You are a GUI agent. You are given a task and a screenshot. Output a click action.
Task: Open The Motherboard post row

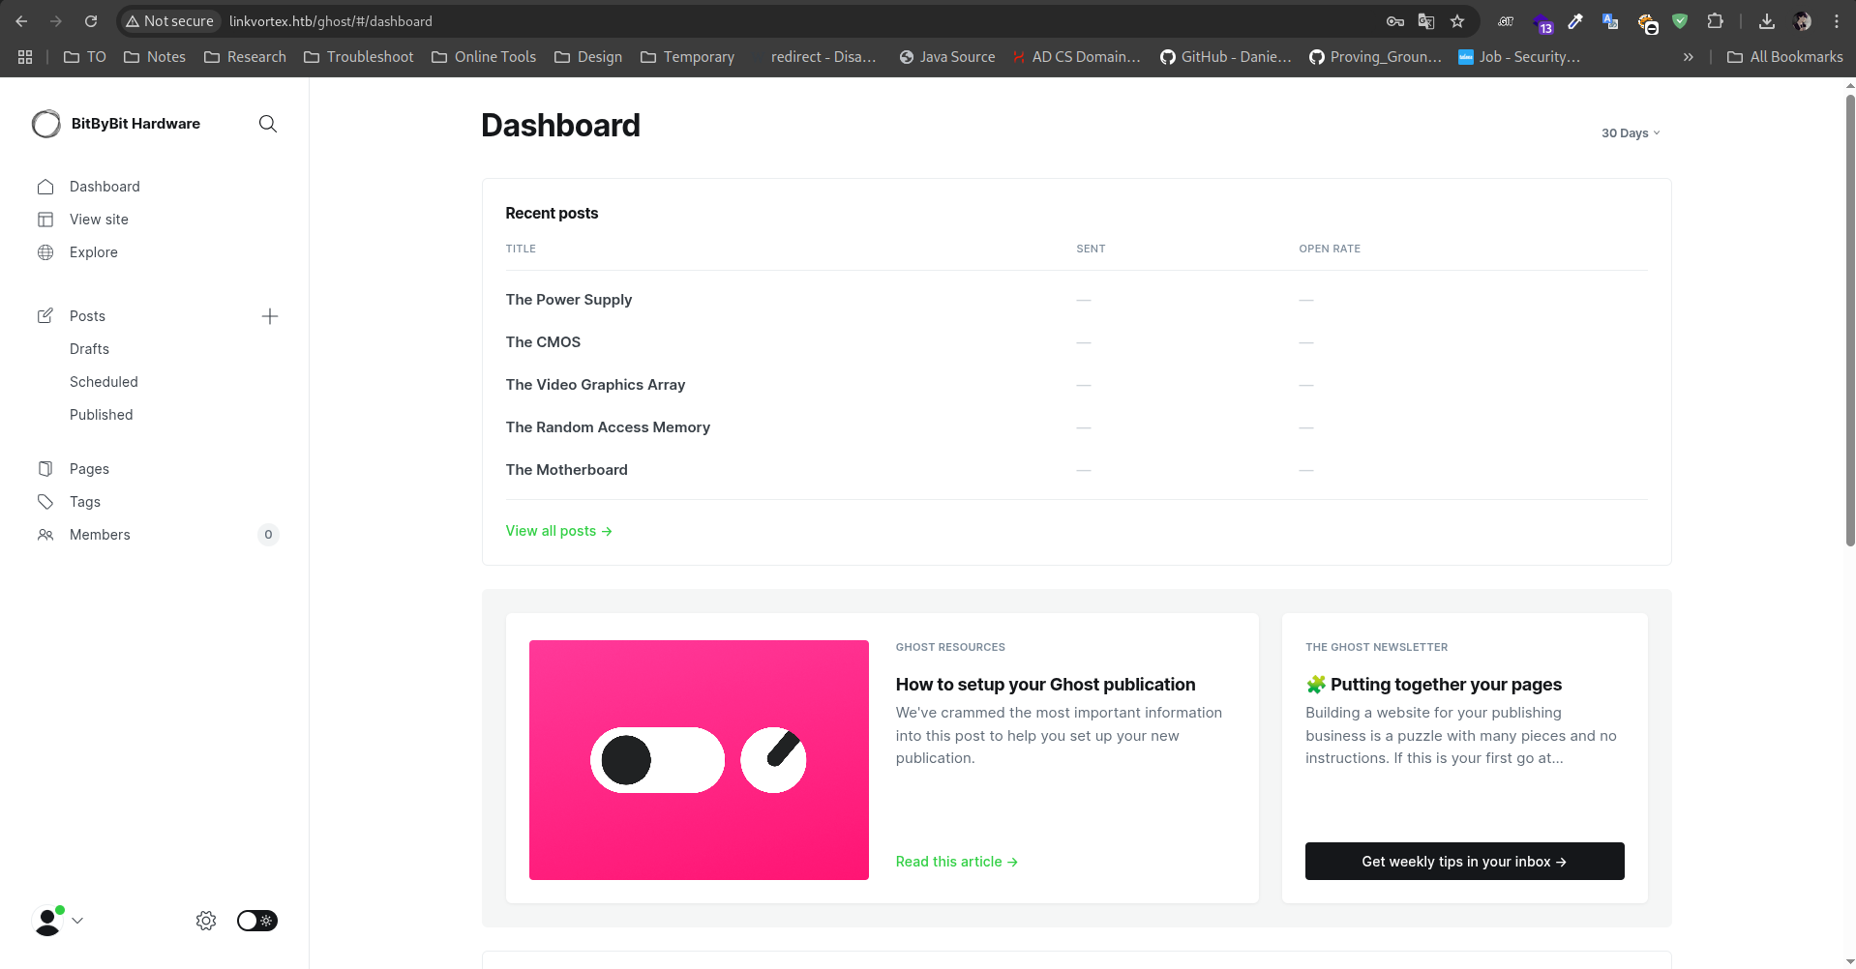click(x=566, y=470)
